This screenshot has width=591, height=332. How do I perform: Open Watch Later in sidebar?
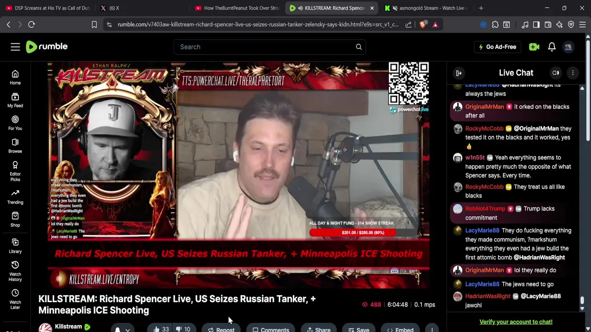coord(15,299)
